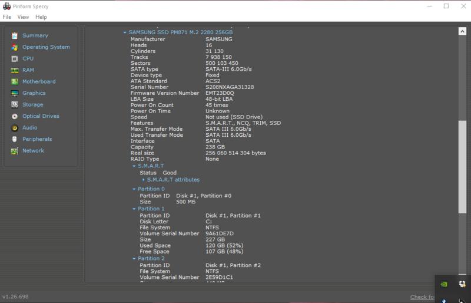Click the Capacity value 238 GB

[215, 147]
